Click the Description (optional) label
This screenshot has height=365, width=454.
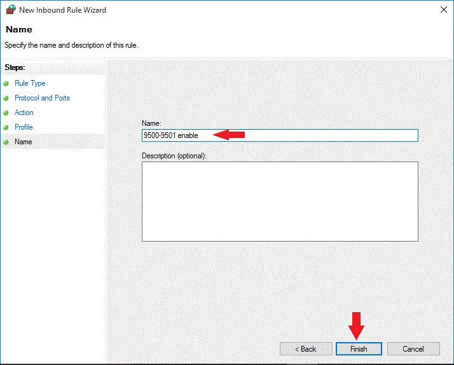pyautogui.click(x=174, y=156)
